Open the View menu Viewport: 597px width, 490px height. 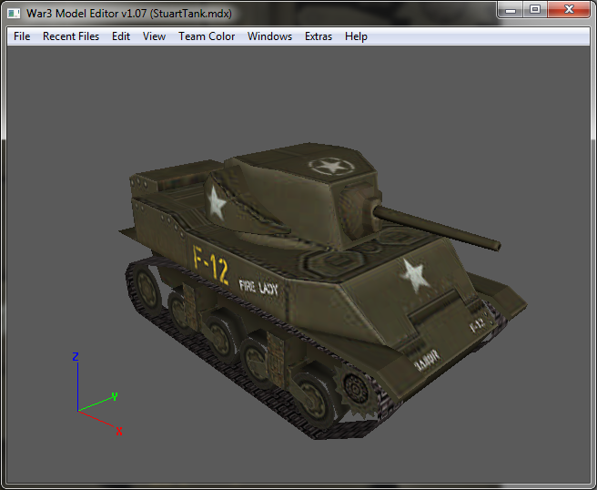[154, 36]
